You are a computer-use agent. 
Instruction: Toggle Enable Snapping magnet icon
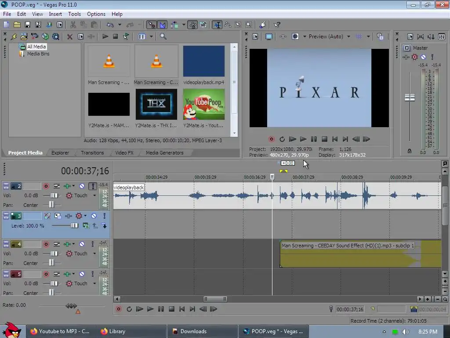pos(152,25)
